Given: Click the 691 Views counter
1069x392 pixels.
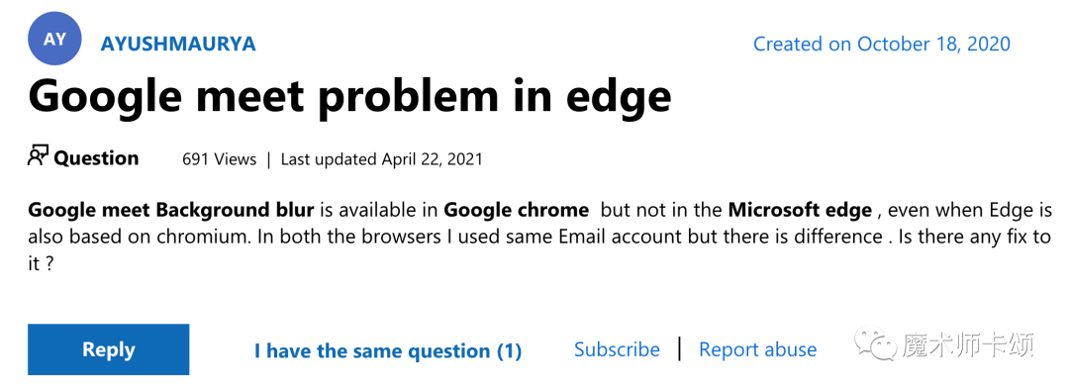Looking at the screenshot, I should click(x=220, y=159).
